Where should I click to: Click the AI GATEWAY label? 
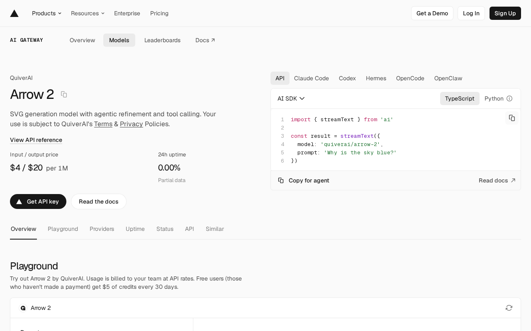pos(27,40)
